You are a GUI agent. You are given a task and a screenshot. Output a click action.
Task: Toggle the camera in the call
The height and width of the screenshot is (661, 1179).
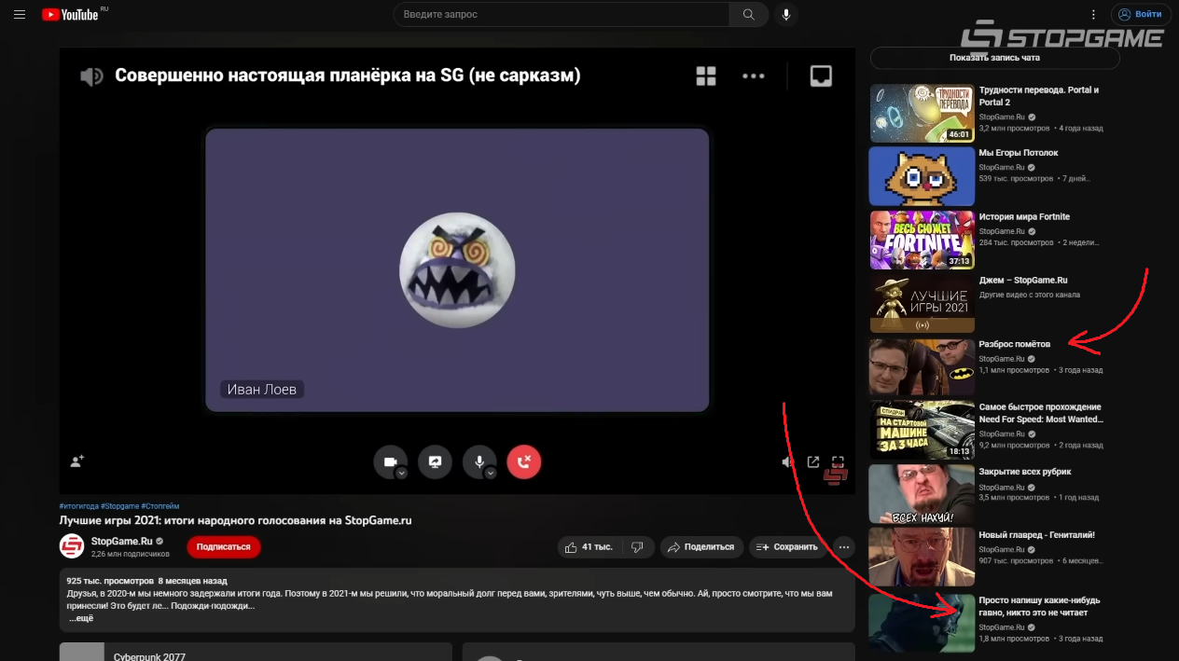click(390, 461)
